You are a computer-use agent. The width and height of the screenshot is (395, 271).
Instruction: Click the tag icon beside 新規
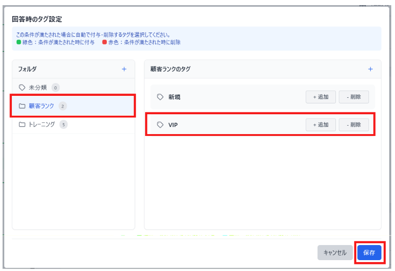(x=160, y=97)
